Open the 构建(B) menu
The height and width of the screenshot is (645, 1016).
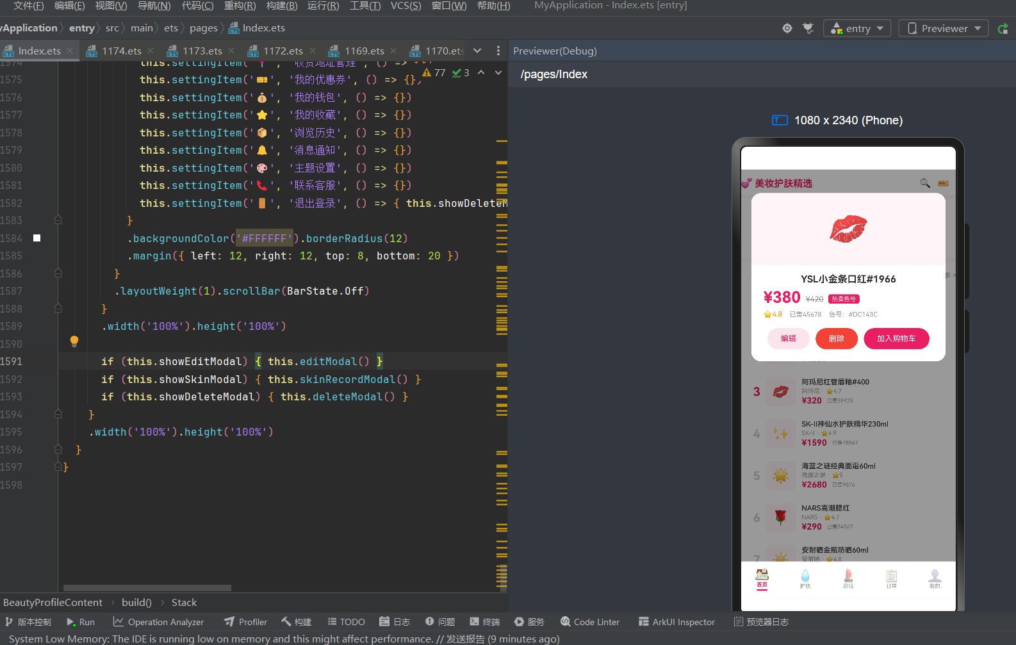point(282,6)
